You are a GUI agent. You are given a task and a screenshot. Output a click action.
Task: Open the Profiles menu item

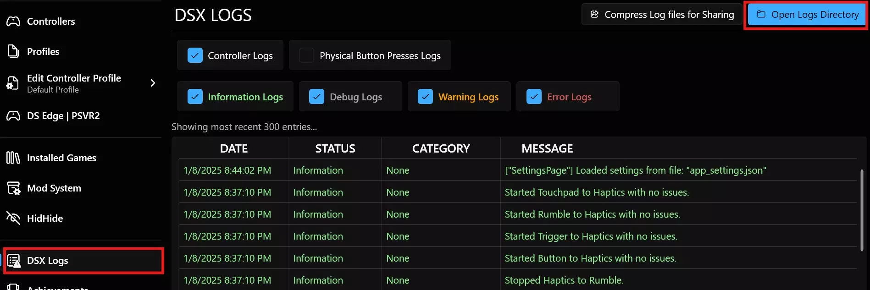[x=43, y=51]
